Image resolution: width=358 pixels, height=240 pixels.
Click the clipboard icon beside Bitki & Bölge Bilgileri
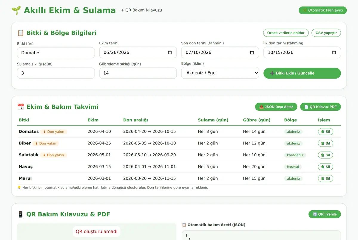point(21,33)
